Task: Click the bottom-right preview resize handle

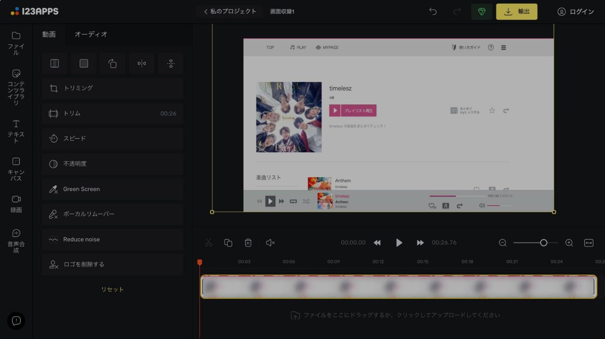Action: pos(554,212)
